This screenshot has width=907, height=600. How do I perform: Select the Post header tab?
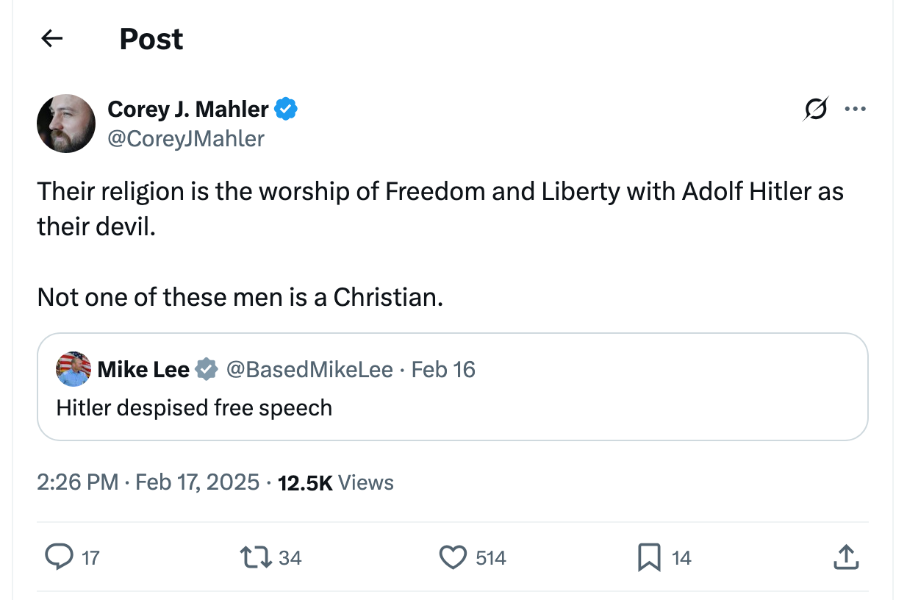pyautogui.click(x=151, y=38)
